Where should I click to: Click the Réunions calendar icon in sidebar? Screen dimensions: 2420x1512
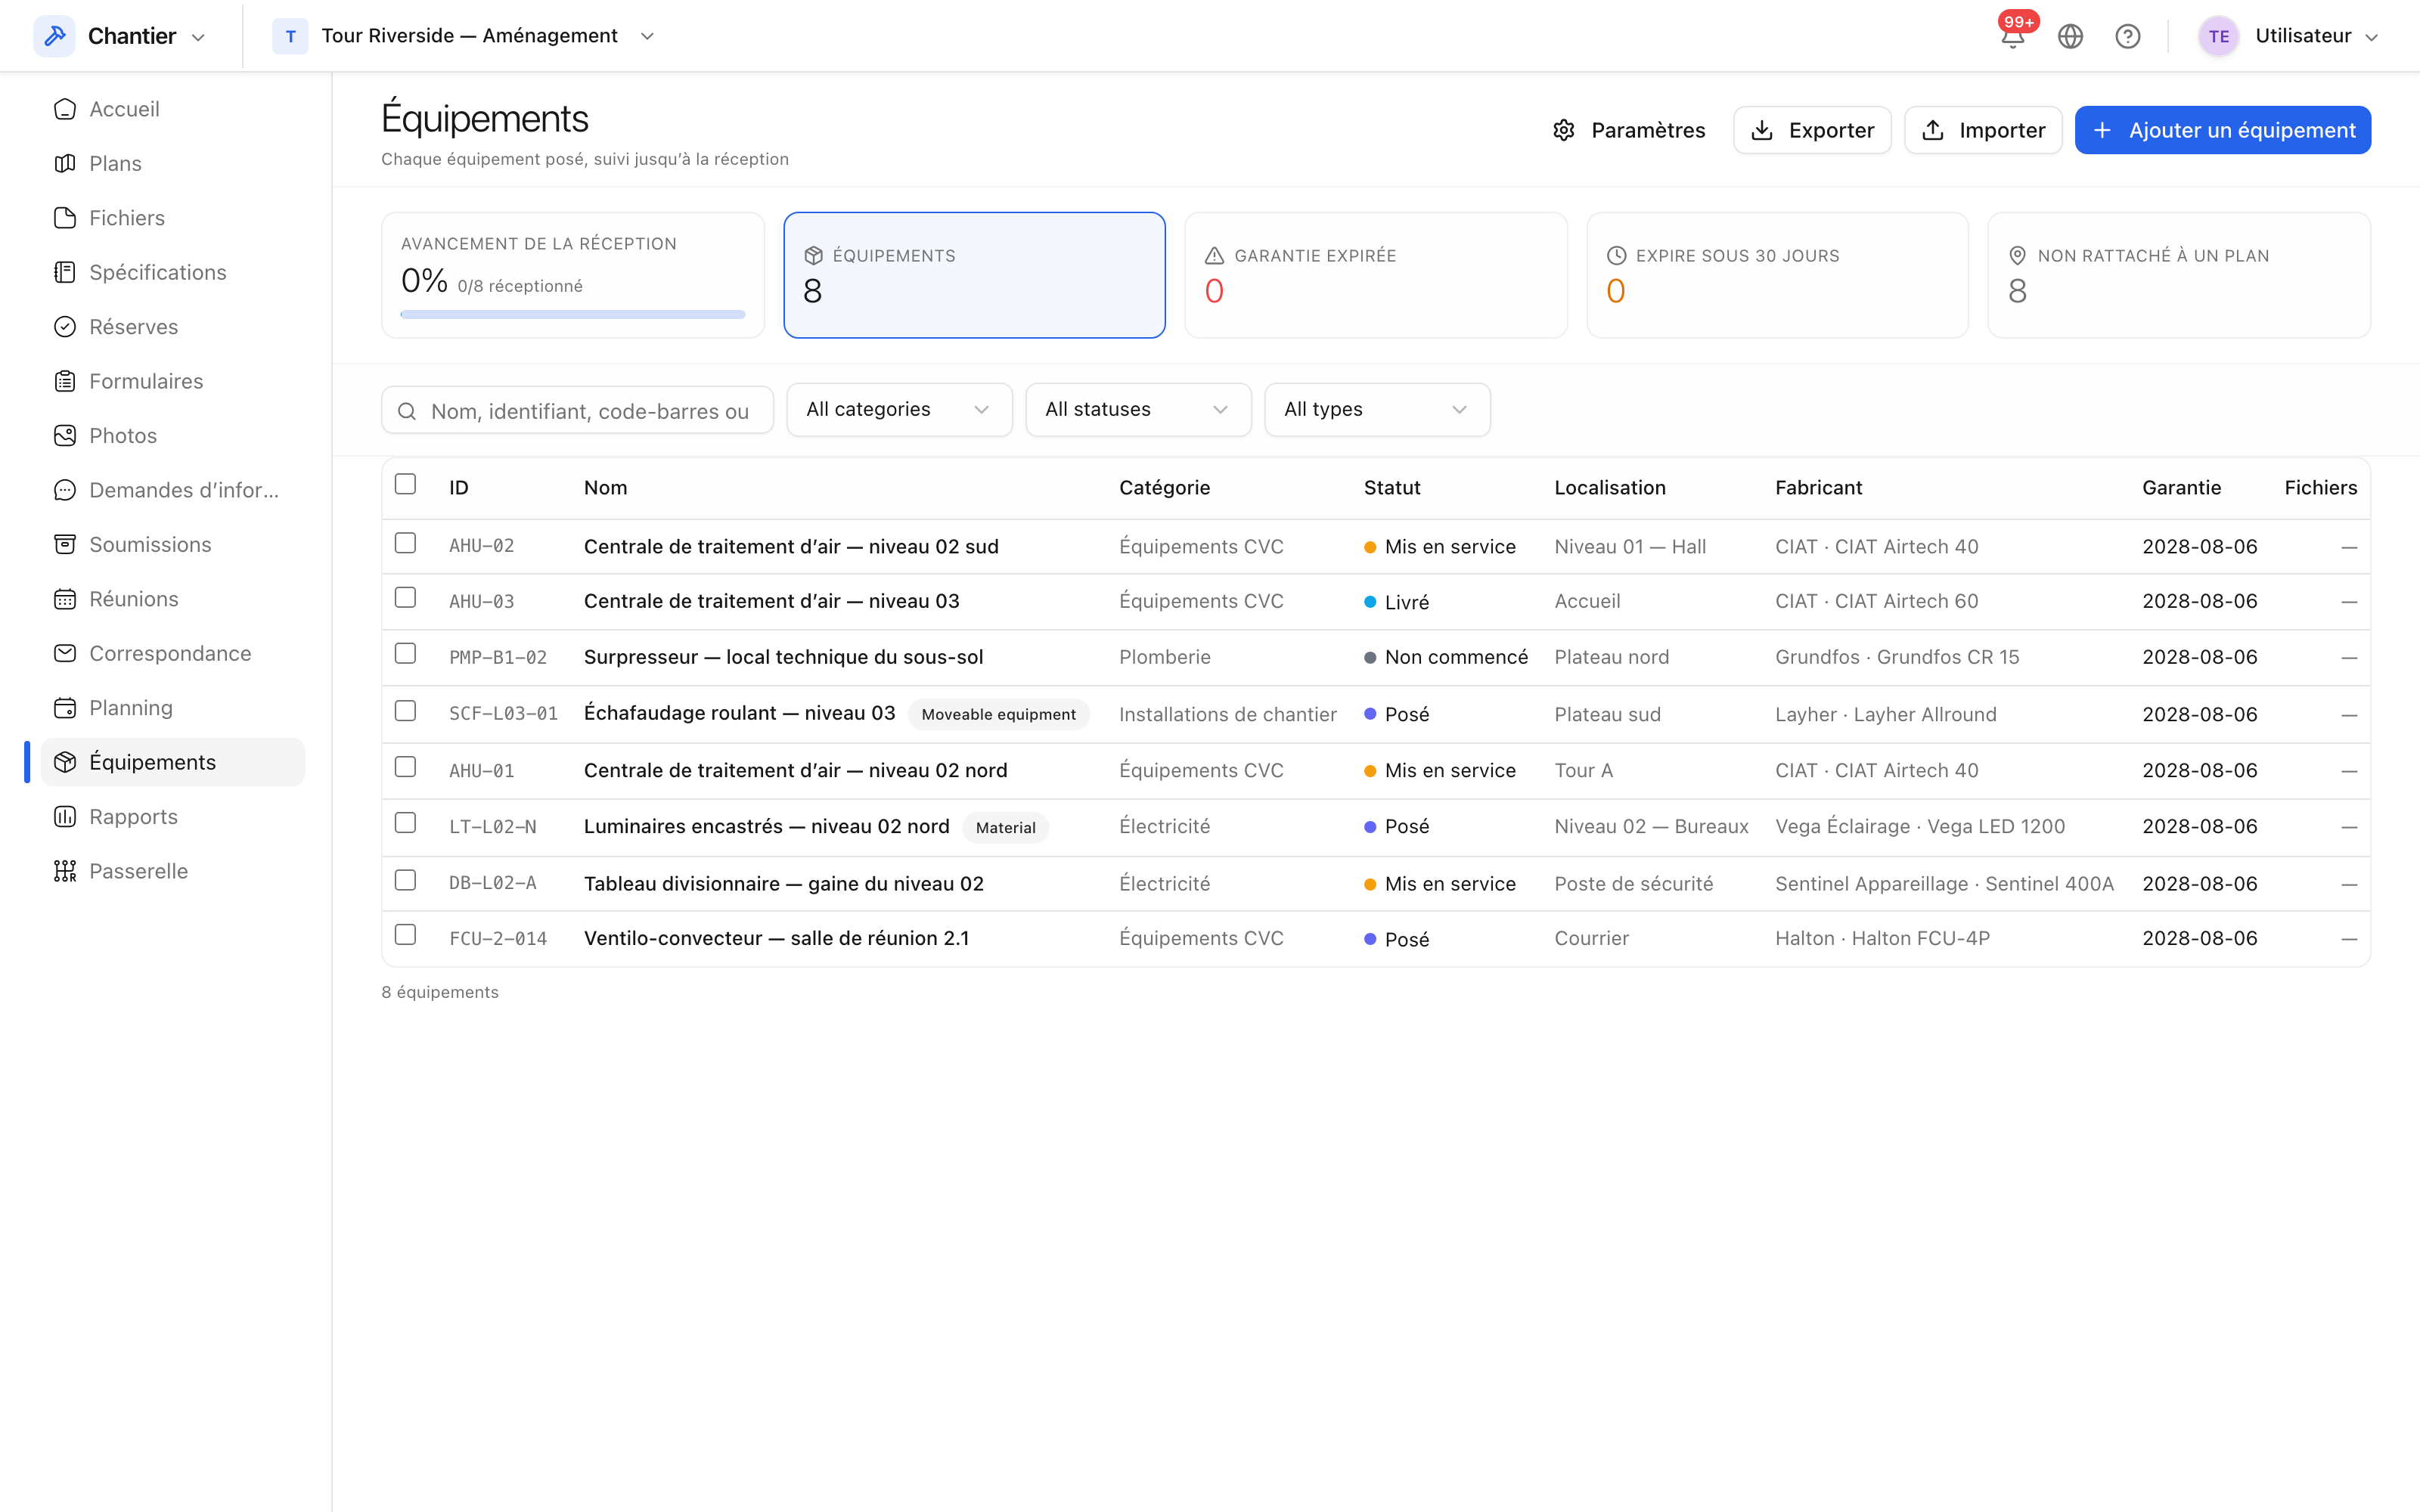(x=65, y=599)
